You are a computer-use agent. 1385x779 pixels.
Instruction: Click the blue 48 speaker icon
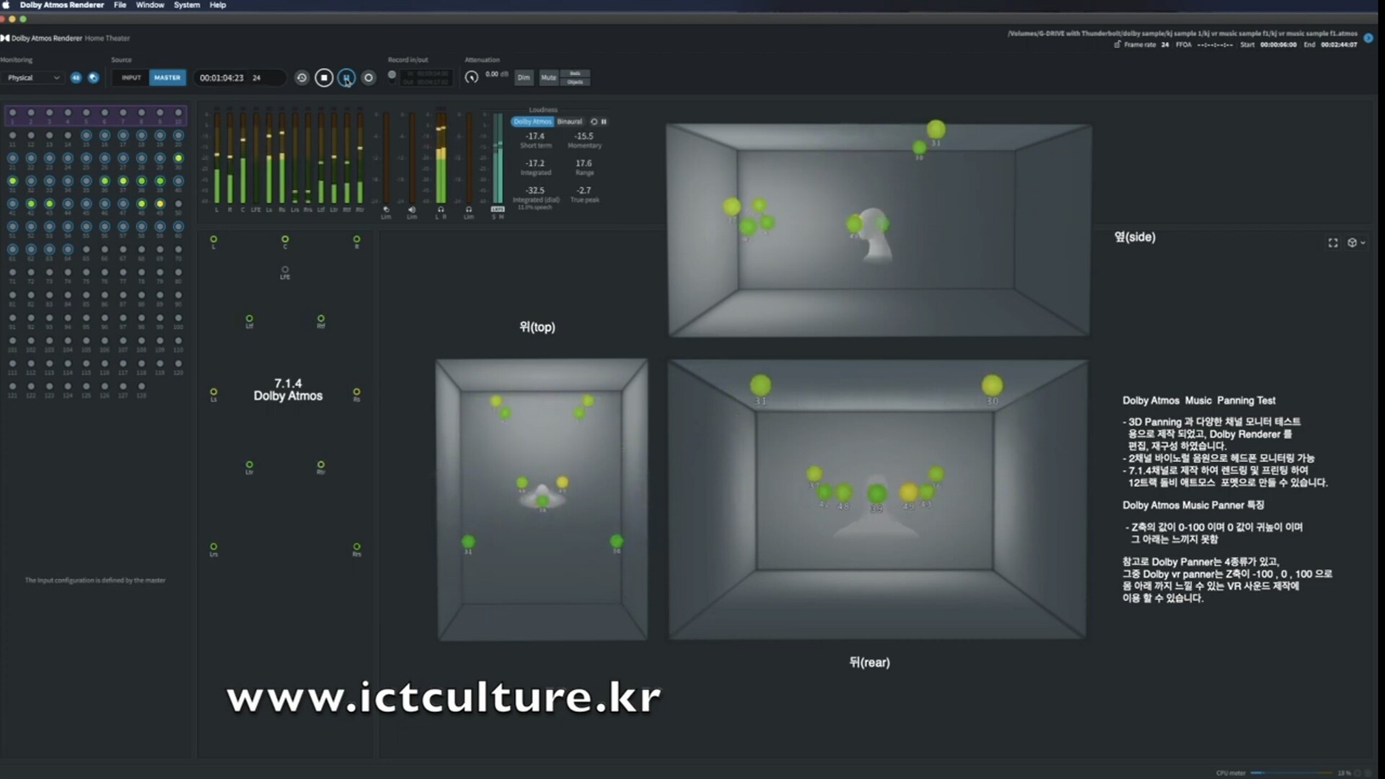pyautogui.click(x=76, y=77)
